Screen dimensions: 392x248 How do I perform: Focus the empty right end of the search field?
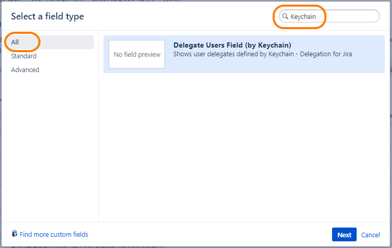coord(359,16)
